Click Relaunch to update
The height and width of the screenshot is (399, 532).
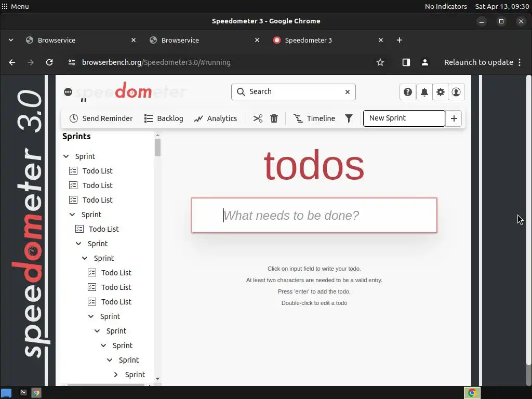coord(478,62)
